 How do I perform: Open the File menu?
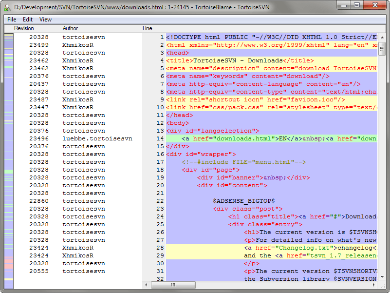click(x=12, y=20)
